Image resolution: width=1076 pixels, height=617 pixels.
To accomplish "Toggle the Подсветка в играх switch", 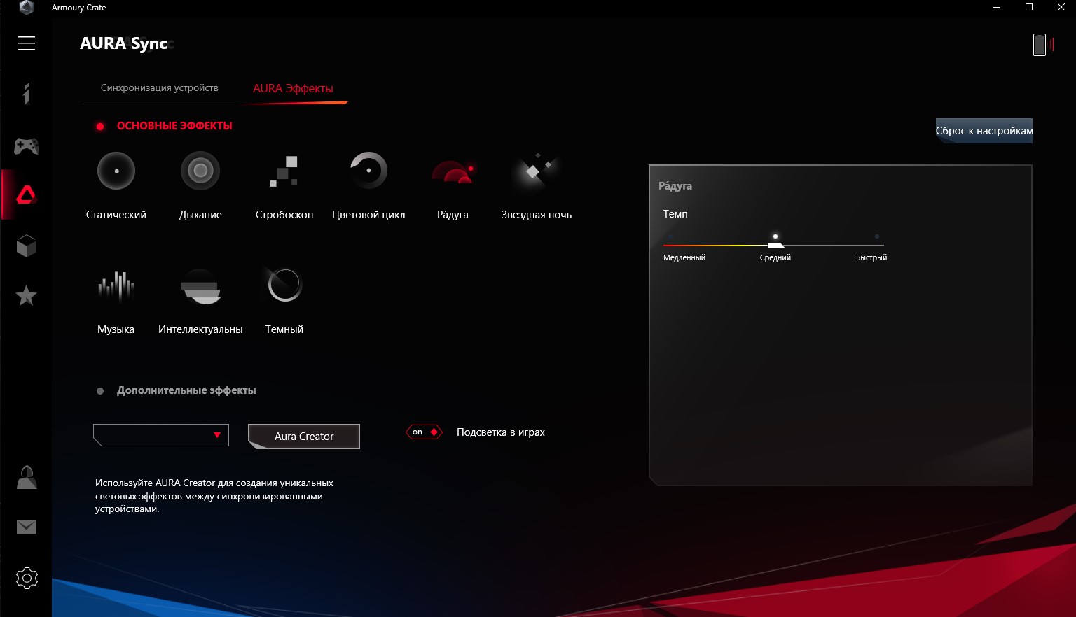I will click(x=424, y=432).
